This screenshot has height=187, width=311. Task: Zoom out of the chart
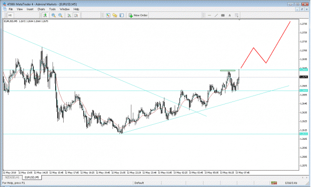click(x=61, y=15)
